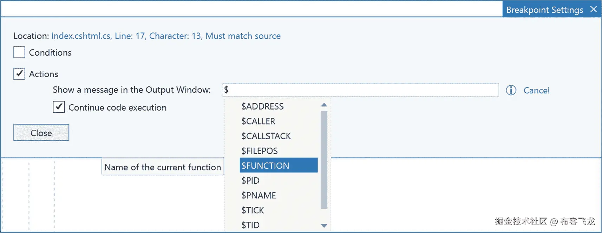
Task: Enable the Conditions checkbox
Action: [19, 52]
